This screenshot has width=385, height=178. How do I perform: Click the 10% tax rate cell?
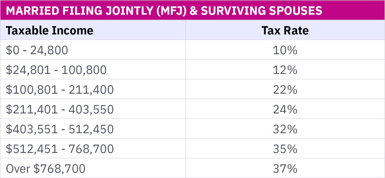tap(285, 50)
